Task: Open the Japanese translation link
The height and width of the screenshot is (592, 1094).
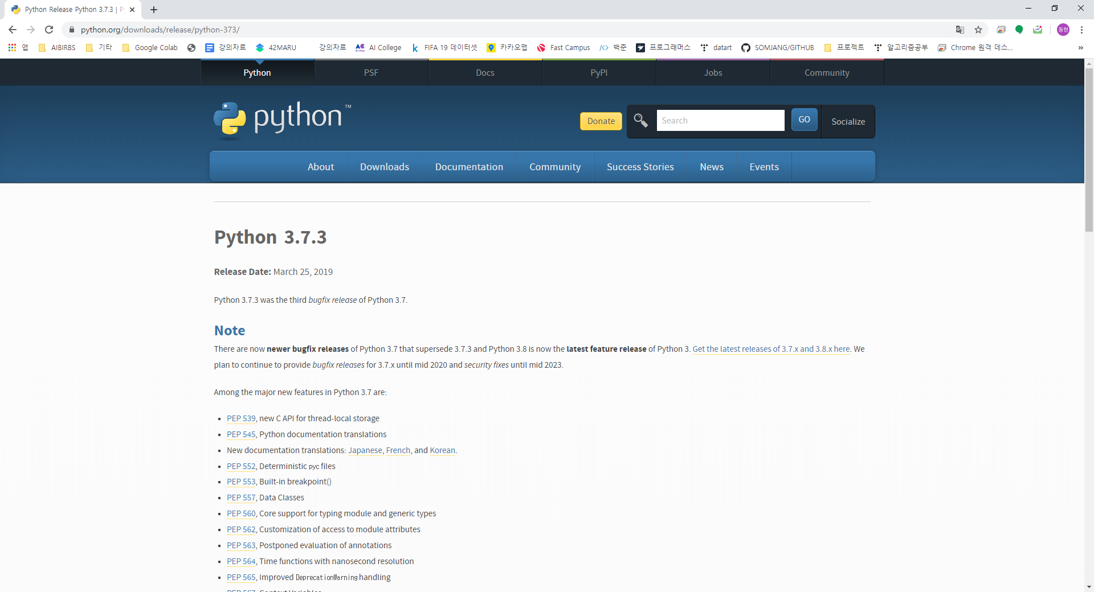Action: 365,450
